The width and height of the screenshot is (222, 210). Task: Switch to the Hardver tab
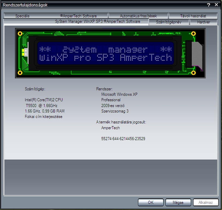(x=203, y=22)
